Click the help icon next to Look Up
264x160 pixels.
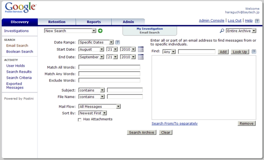pyautogui.click(x=254, y=52)
